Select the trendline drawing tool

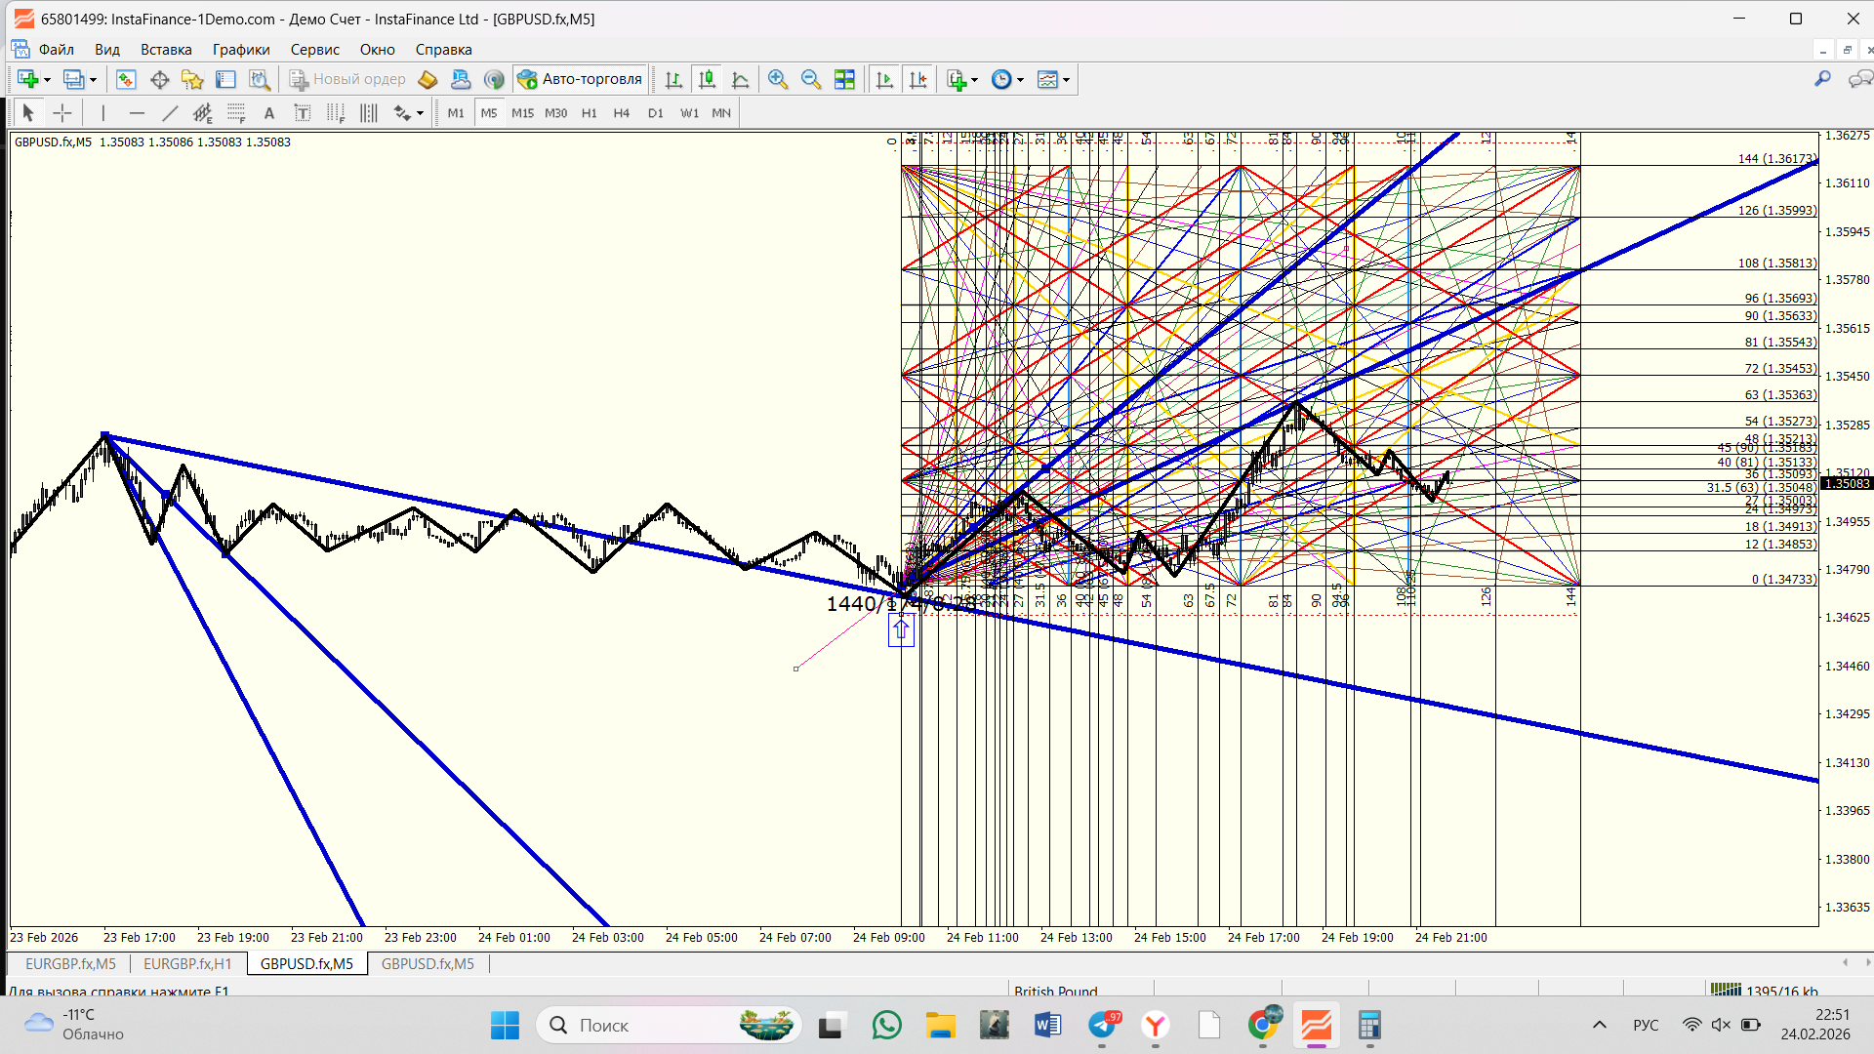(170, 113)
